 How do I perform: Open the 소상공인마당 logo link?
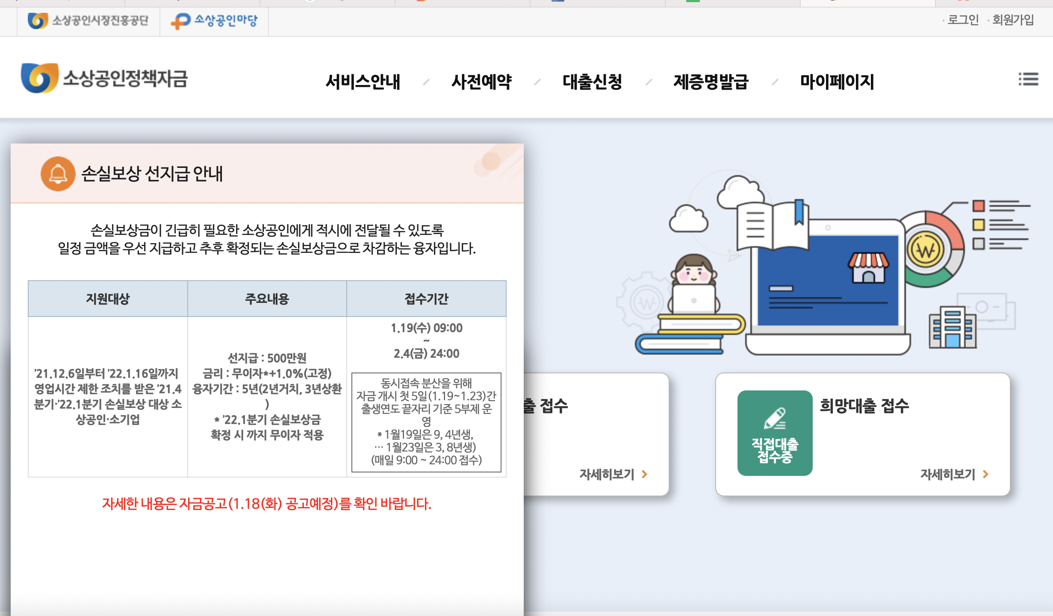pos(214,20)
